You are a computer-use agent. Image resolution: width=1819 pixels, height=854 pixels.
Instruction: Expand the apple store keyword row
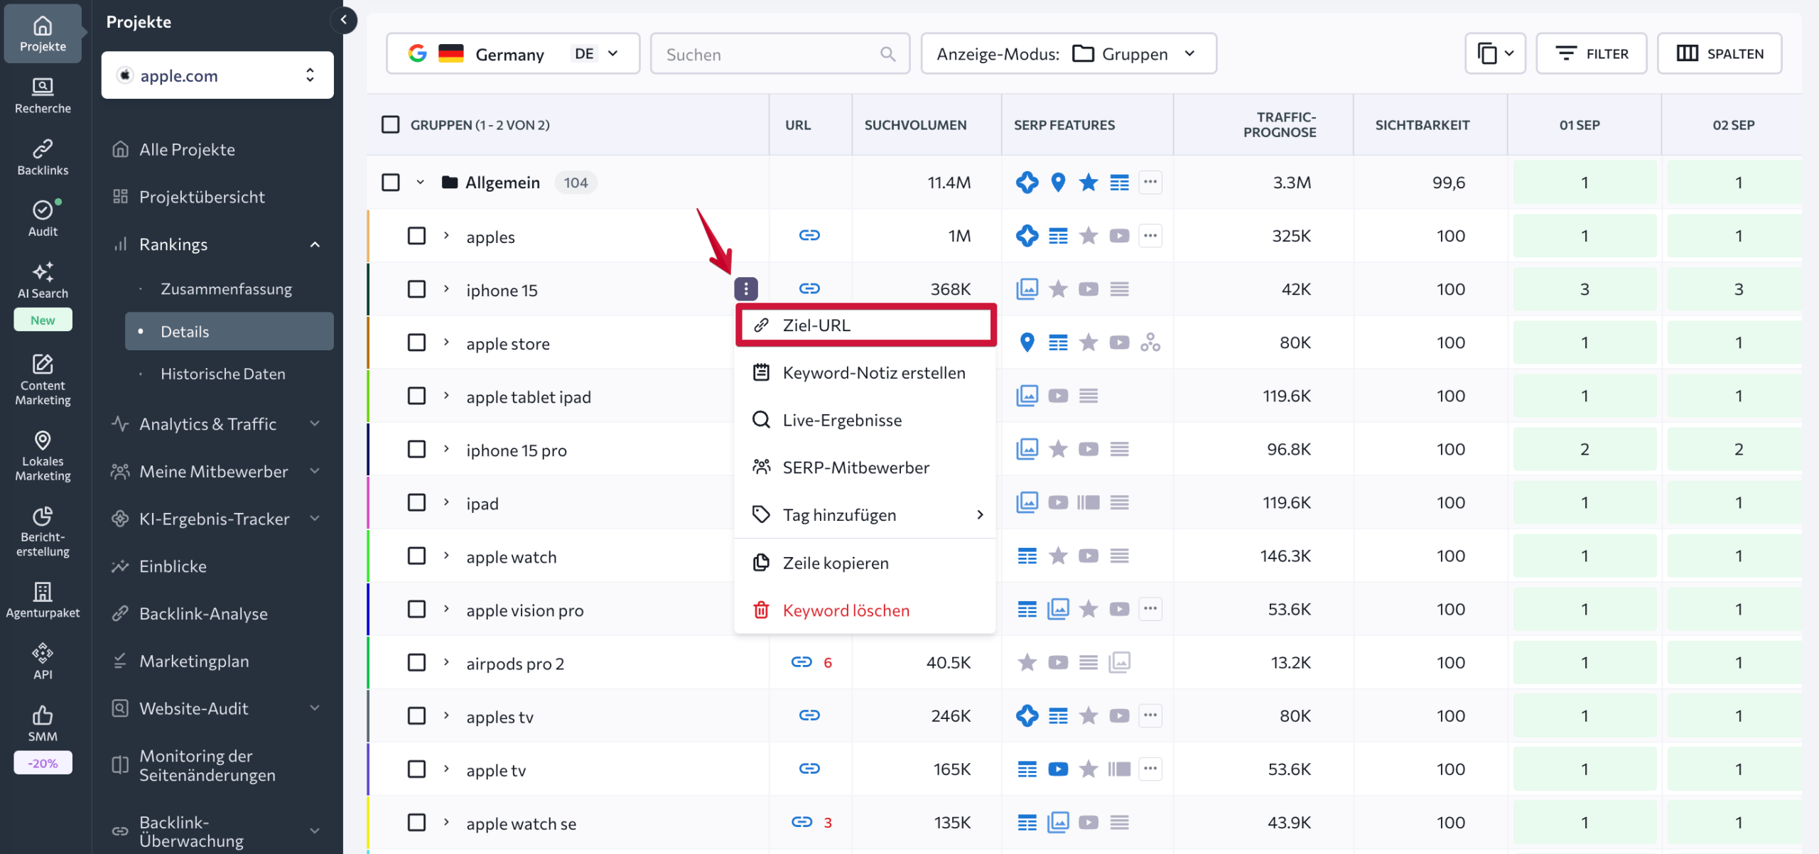pyautogui.click(x=446, y=342)
